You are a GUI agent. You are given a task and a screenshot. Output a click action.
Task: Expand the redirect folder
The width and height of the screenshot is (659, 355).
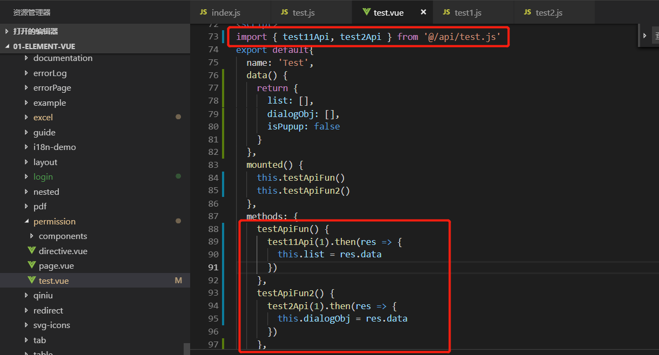27,310
